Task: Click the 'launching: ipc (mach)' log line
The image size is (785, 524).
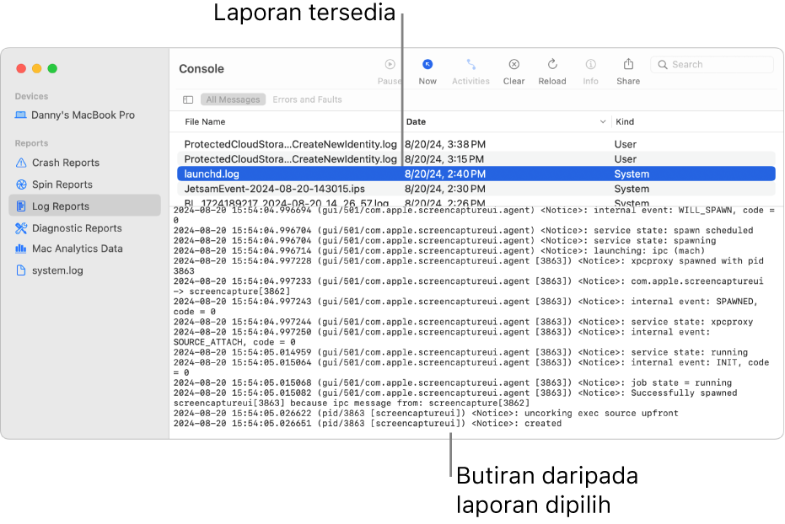Action: click(x=439, y=251)
